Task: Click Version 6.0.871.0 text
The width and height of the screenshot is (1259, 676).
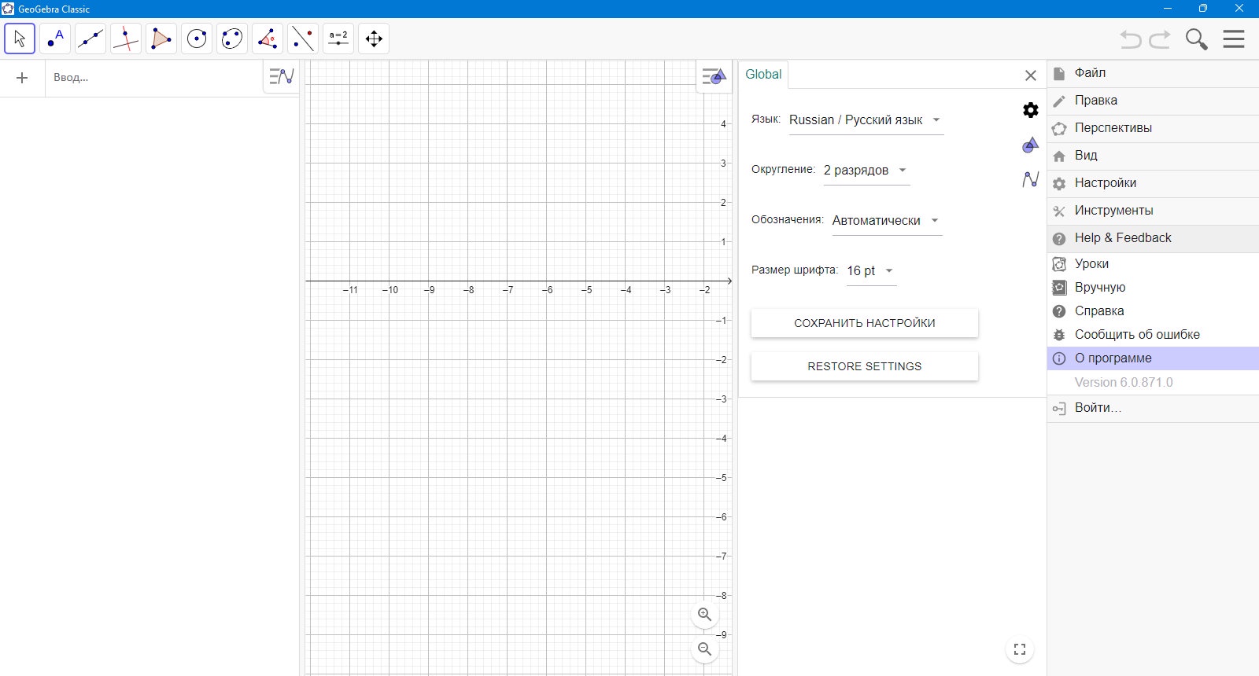Action: click(1124, 383)
